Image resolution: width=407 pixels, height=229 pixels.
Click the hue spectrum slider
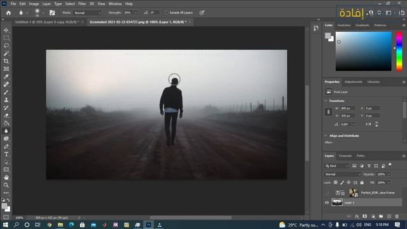[399, 51]
